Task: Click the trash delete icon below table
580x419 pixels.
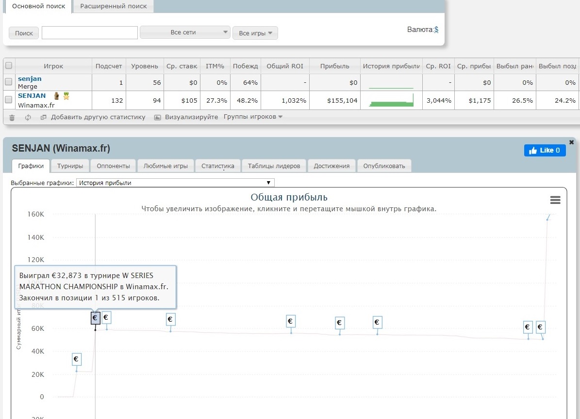Action: pos(12,117)
